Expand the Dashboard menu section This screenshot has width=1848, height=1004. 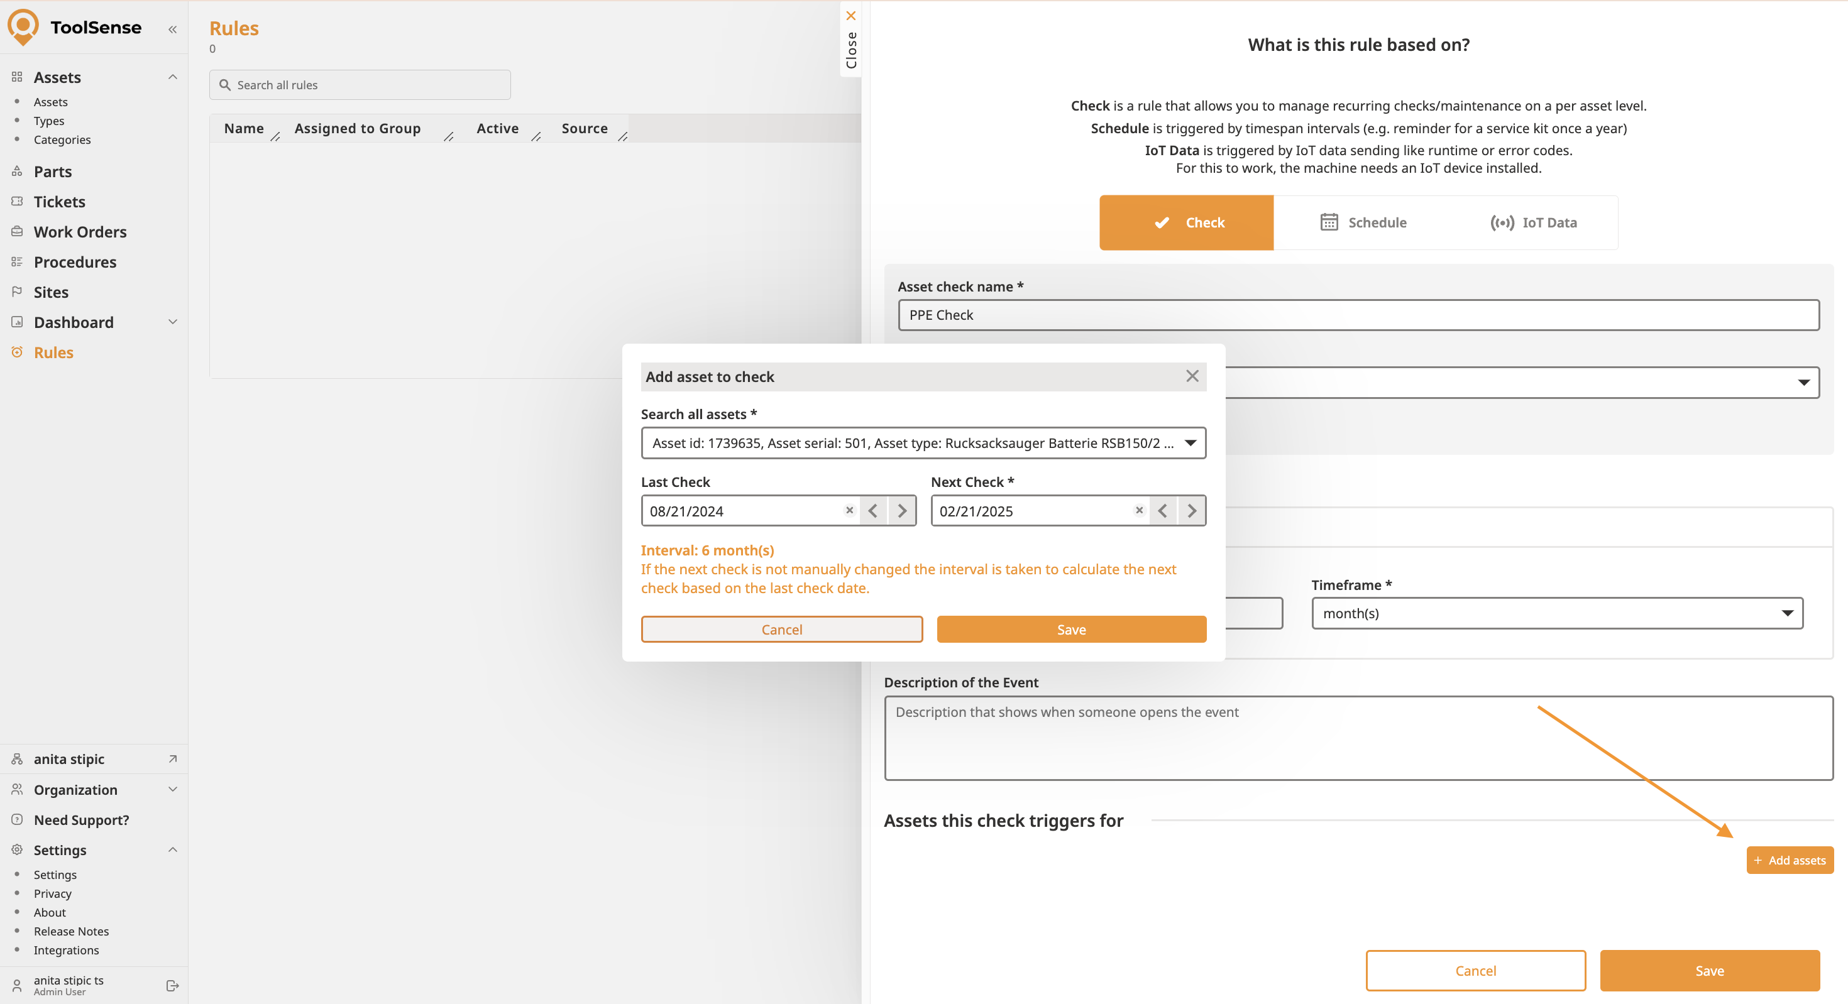172,322
